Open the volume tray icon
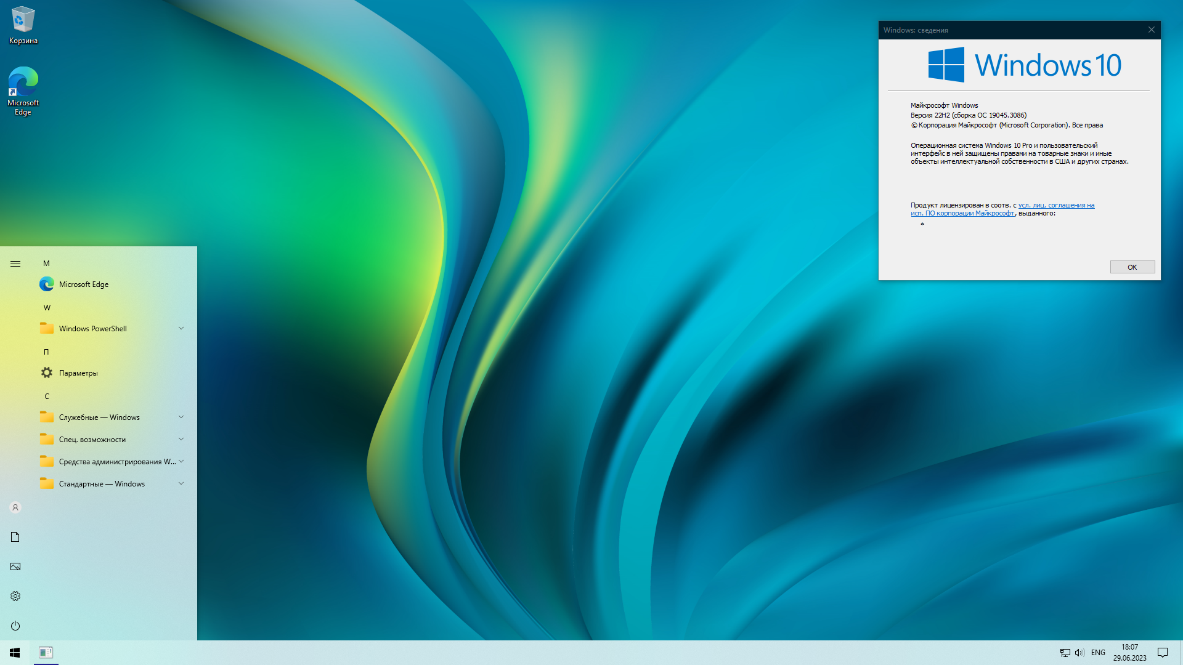Viewport: 1183px width, 665px height. click(x=1079, y=653)
